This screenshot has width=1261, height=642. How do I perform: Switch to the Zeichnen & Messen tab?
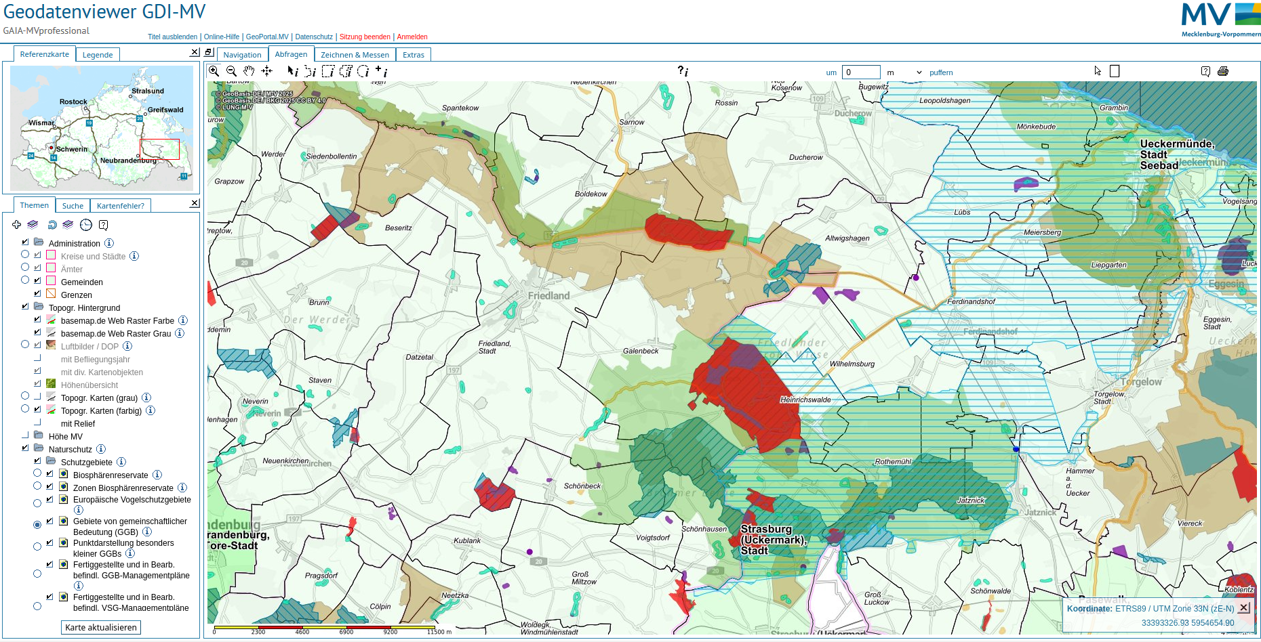pos(355,55)
